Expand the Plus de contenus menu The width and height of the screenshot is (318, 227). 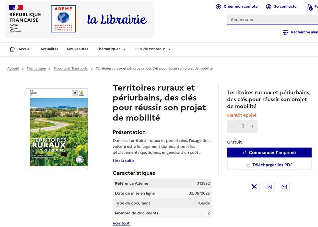coord(153,49)
